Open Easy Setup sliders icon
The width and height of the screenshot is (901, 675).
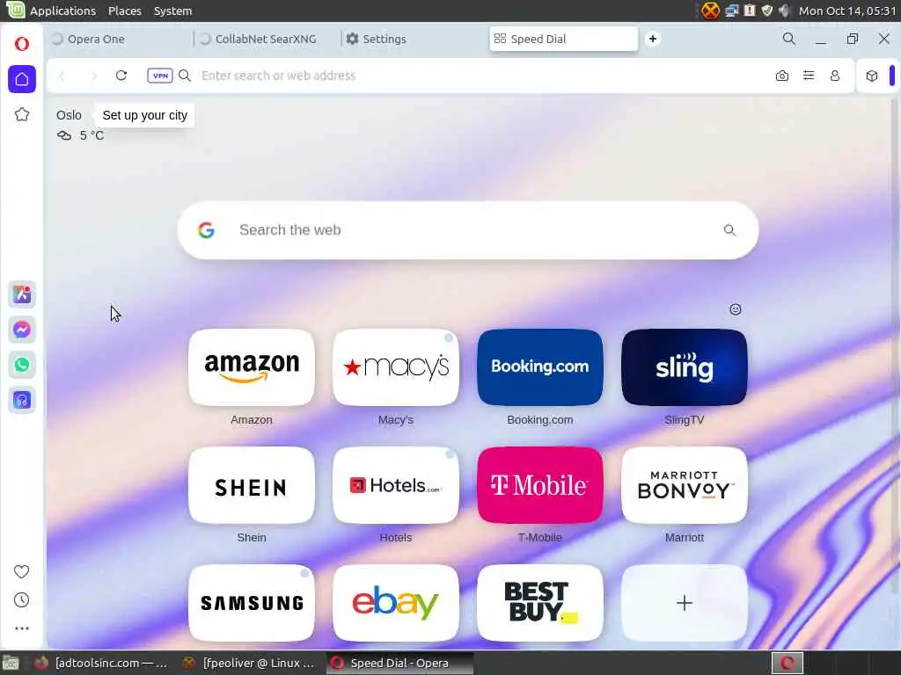pyautogui.click(x=809, y=76)
